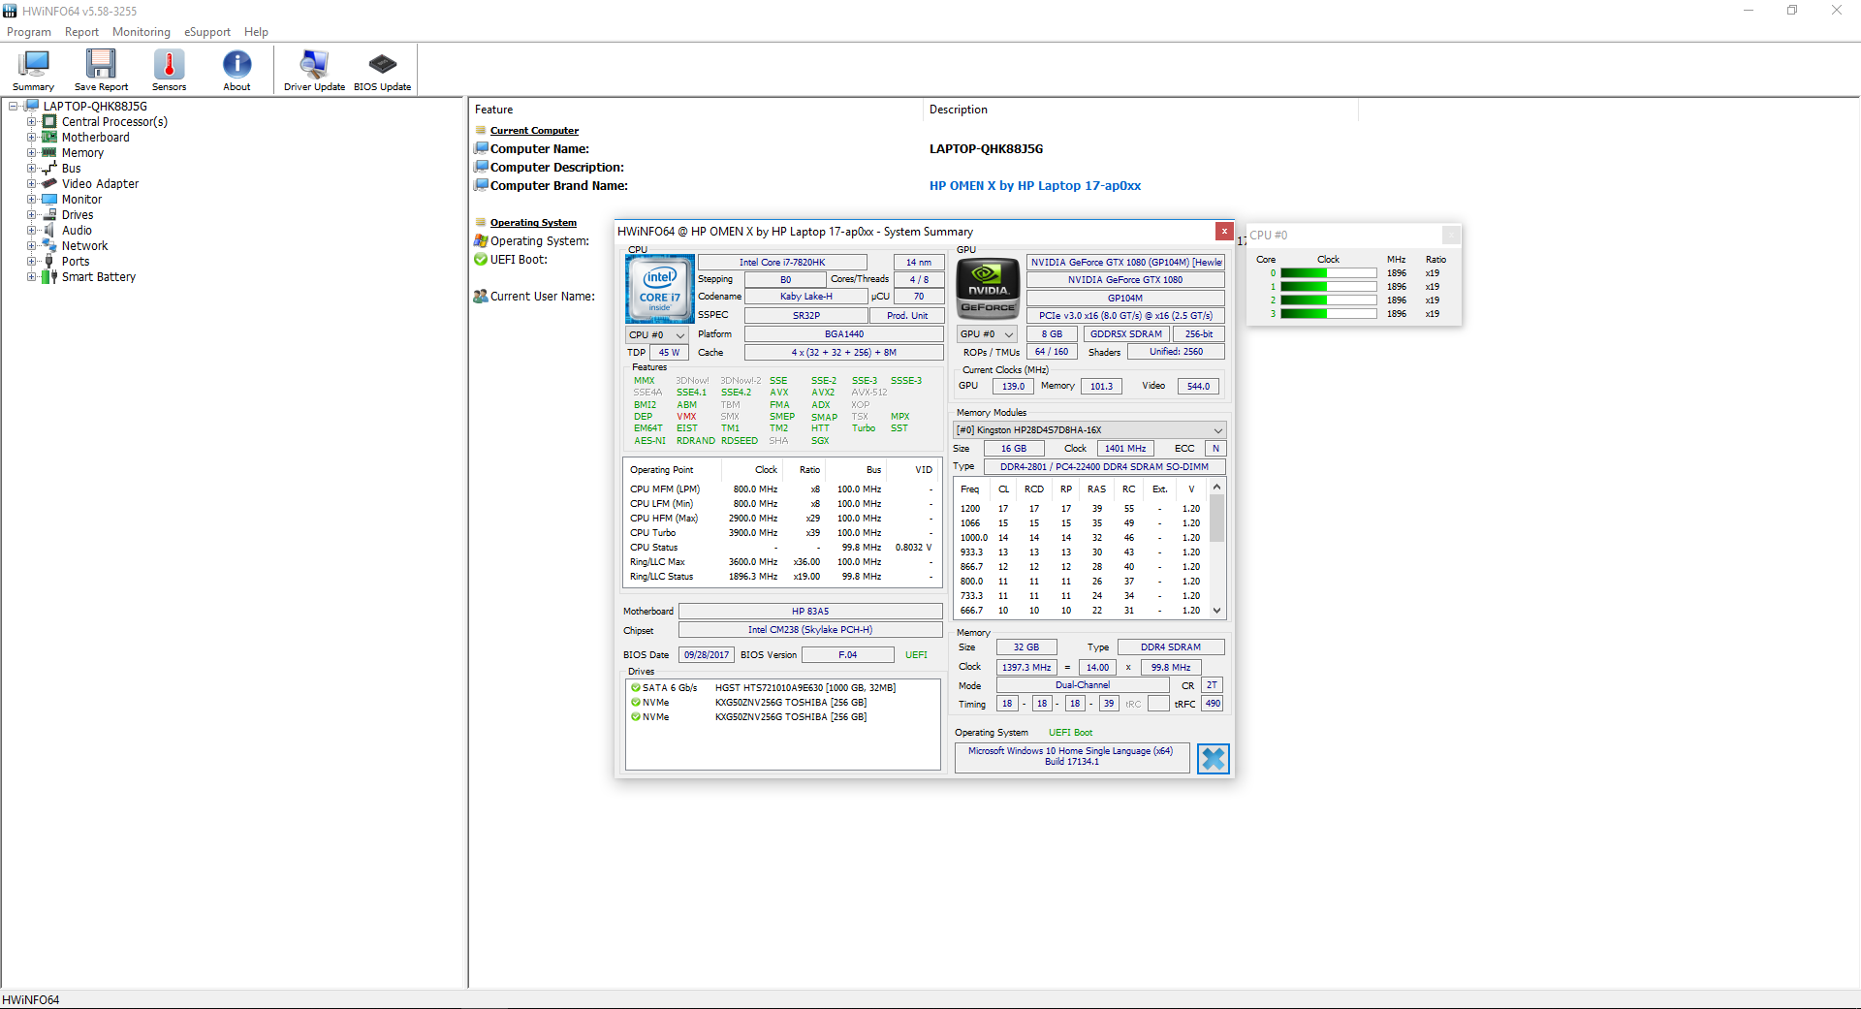Click the Motherboard tree icon
Image resolution: width=1861 pixels, height=1009 pixels.
pos(49,138)
